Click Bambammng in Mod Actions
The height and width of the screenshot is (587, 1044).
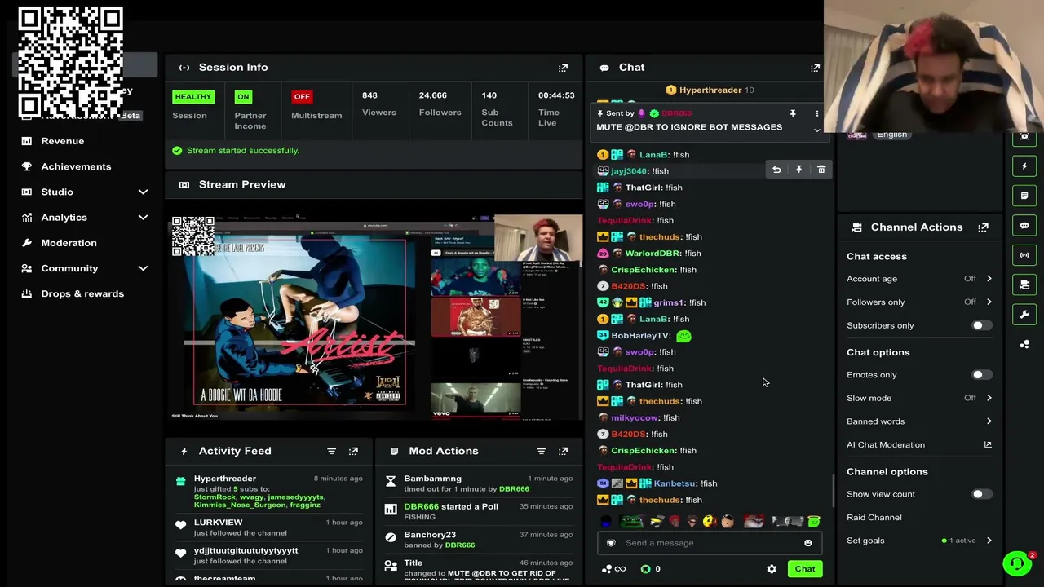click(433, 479)
